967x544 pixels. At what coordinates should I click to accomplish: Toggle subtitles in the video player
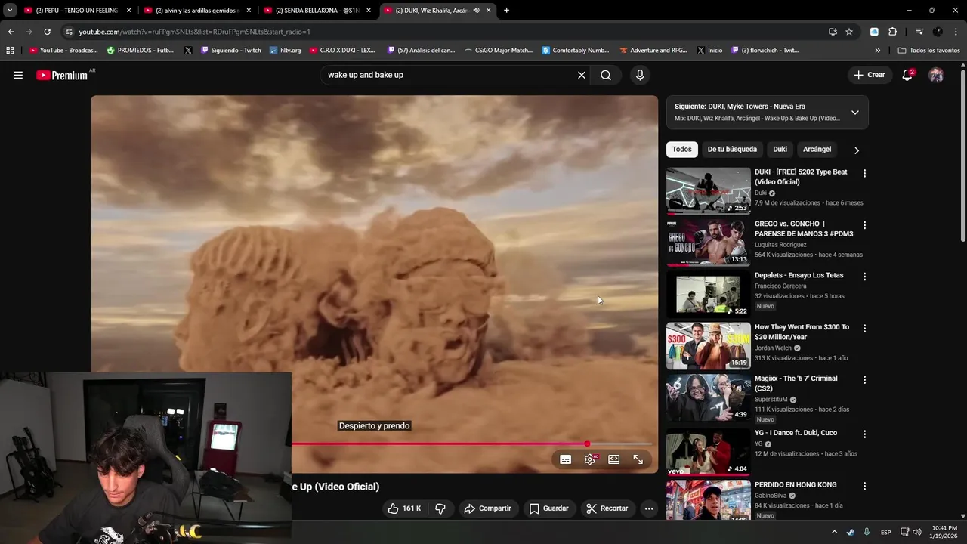(565, 459)
